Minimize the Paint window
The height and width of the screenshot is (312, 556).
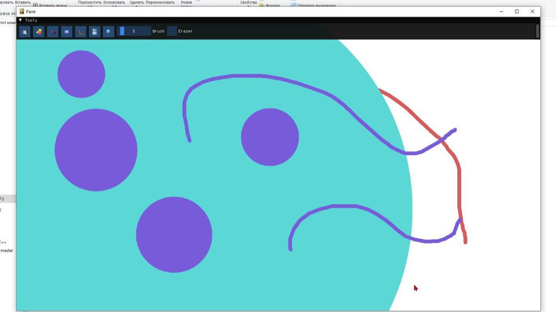501,11
